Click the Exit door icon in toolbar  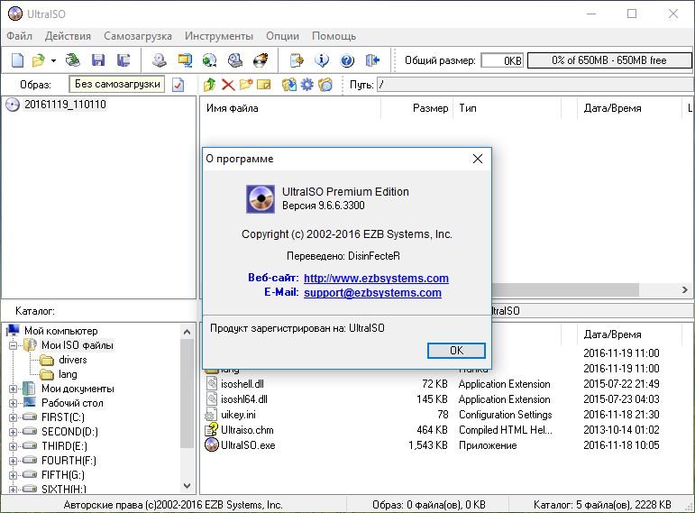(372, 60)
